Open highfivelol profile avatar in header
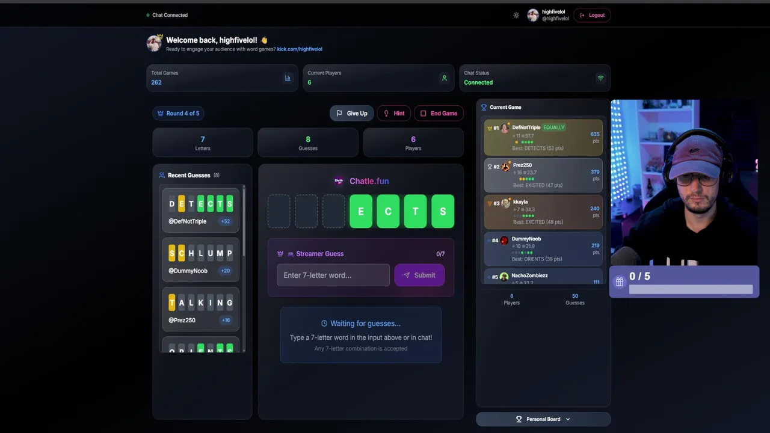The image size is (770, 433). [532, 15]
